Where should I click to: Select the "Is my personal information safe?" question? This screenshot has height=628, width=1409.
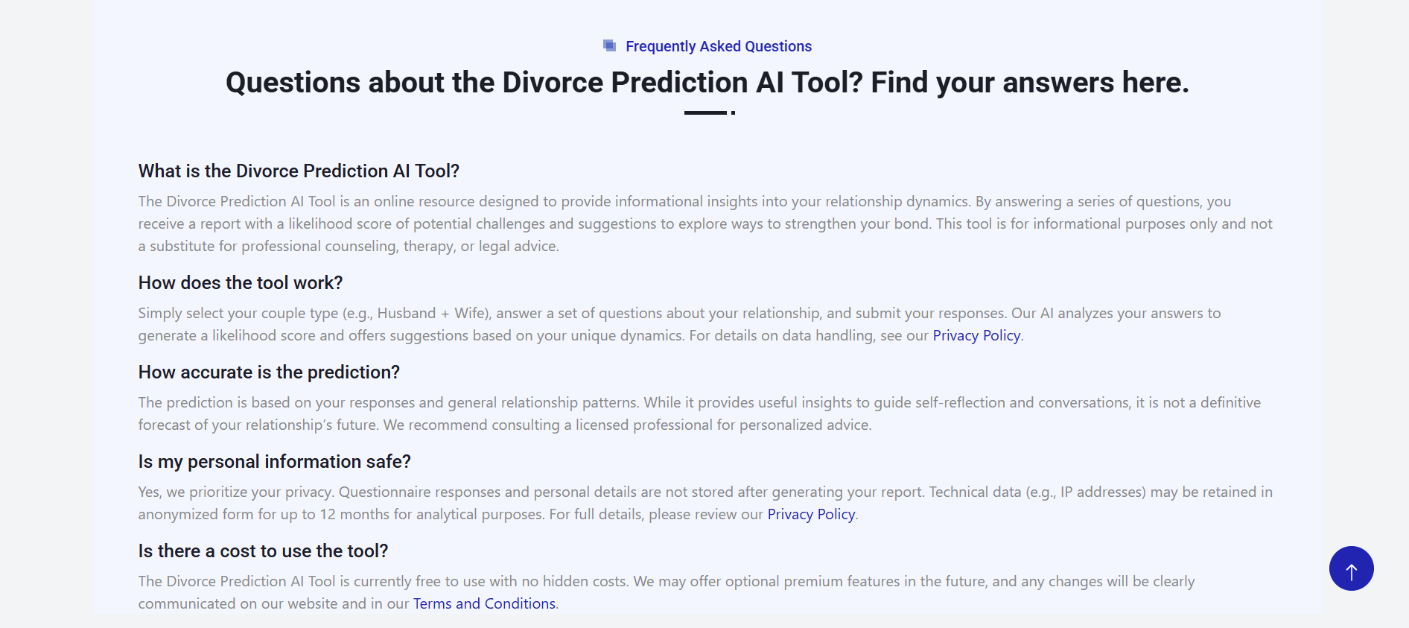[x=274, y=462]
